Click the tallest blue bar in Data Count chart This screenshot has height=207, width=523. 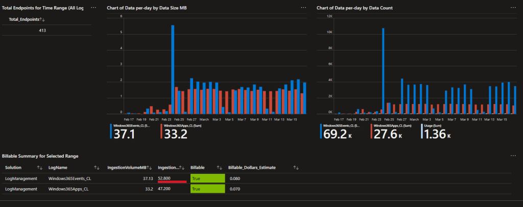coord(383,71)
